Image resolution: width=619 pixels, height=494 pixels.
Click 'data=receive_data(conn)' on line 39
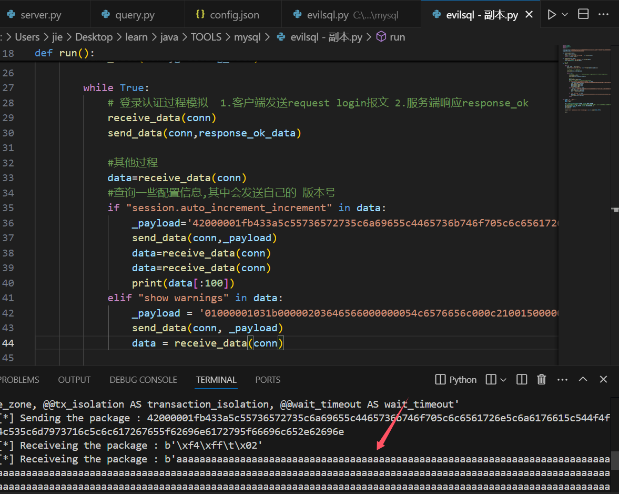tap(201, 268)
